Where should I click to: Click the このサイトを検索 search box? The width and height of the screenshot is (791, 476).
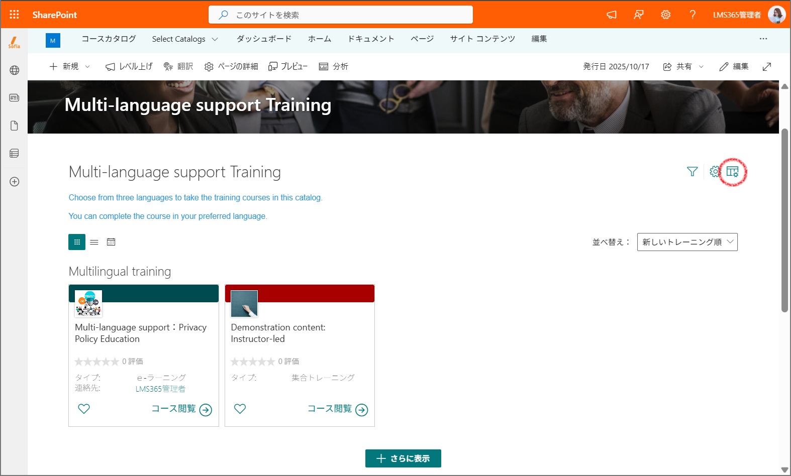[x=341, y=15]
